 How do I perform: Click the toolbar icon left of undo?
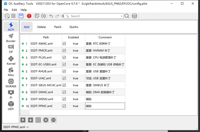(x=43, y=16)
